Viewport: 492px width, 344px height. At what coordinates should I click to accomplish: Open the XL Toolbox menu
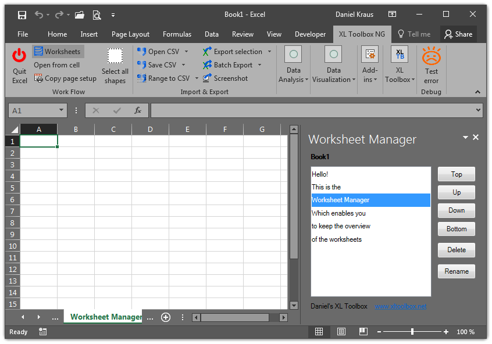coord(400,65)
